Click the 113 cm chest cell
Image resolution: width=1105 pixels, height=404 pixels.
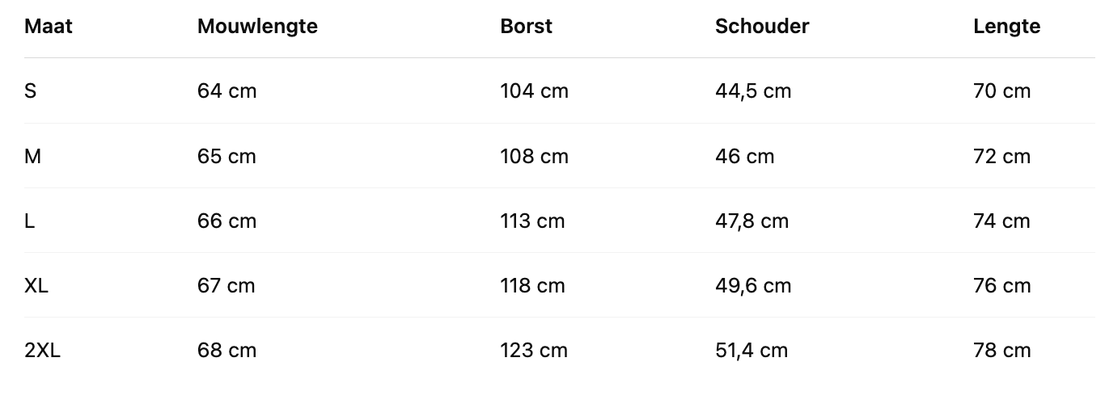click(532, 221)
